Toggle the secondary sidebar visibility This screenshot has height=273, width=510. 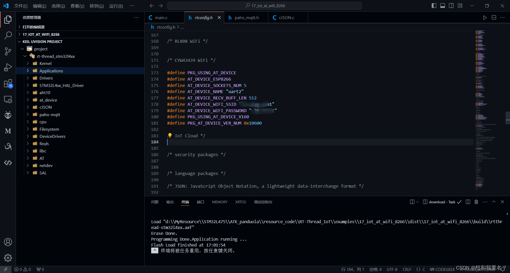451,5
